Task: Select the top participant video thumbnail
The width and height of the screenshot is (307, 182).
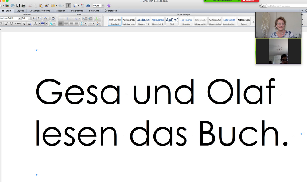Action: click(278, 25)
